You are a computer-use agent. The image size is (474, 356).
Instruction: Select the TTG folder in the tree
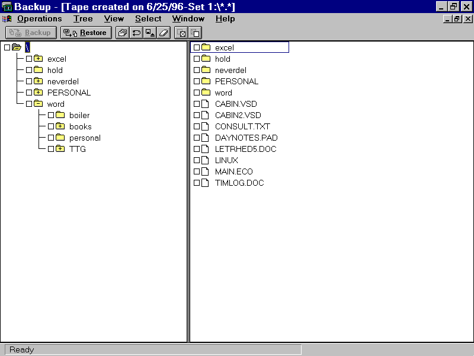point(78,149)
